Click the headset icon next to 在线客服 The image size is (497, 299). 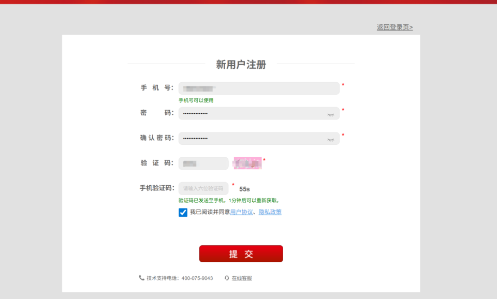pyautogui.click(x=226, y=278)
